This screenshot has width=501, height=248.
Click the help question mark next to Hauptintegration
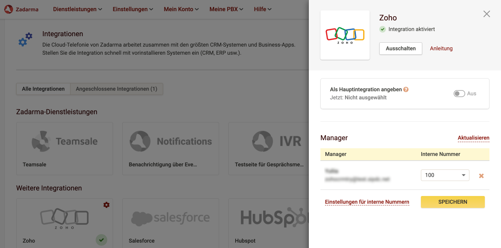(406, 89)
